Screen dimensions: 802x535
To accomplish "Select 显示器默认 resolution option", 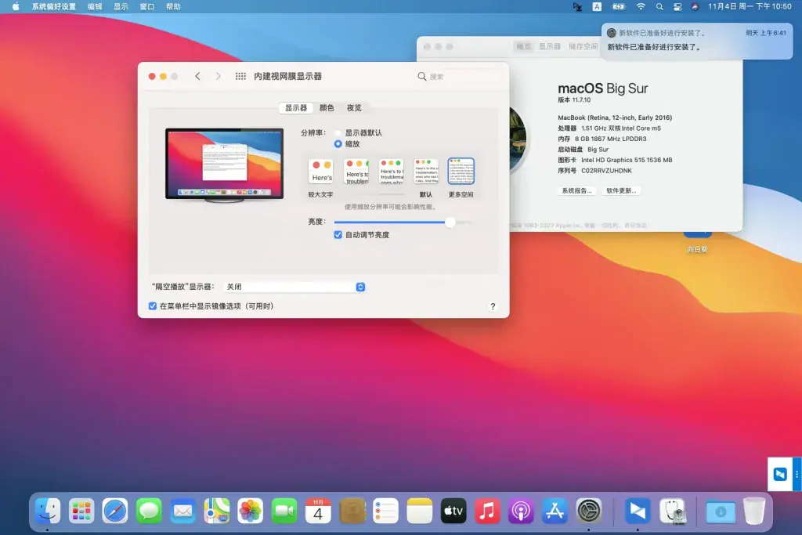I will pos(338,132).
